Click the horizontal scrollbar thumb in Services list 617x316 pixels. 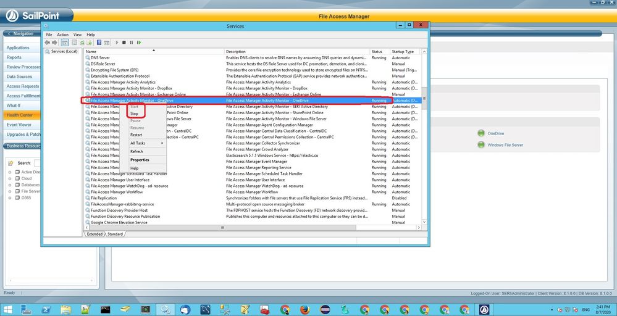(223, 228)
